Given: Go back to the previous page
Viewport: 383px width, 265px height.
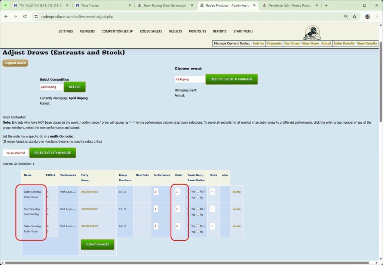Looking at the screenshot, I should [x=6, y=16].
